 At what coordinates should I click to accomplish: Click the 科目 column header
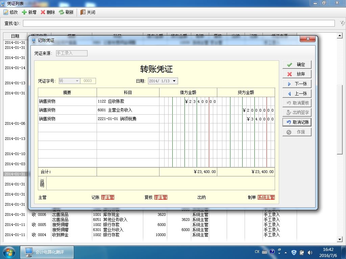(128, 92)
